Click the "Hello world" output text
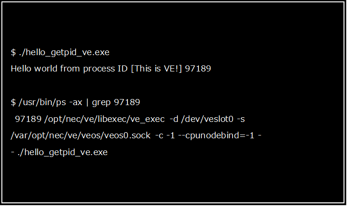The image size is (347, 206). 33,69
